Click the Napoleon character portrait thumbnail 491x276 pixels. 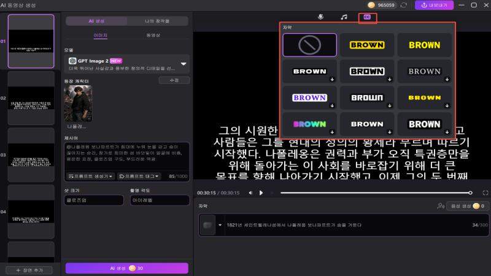click(x=78, y=104)
